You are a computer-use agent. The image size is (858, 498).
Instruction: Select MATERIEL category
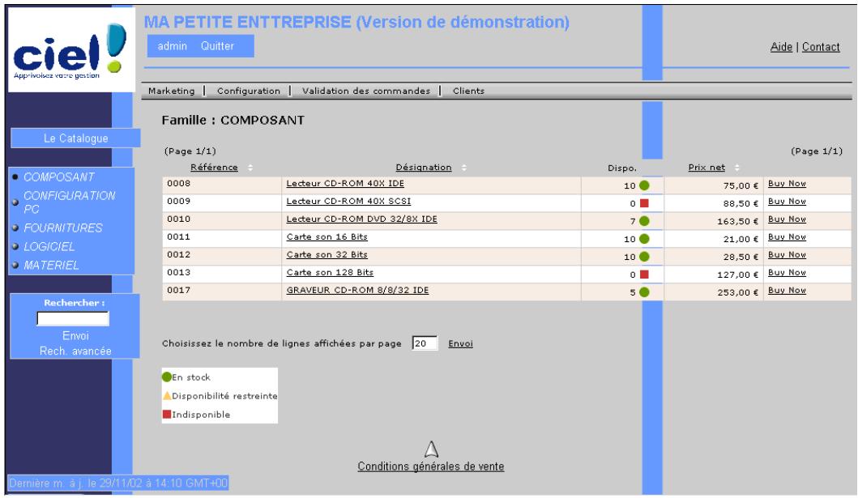point(51,265)
